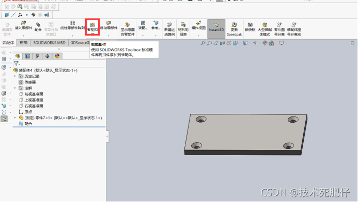Select 原点 Origin in feature tree
The height and width of the screenshot is (202, 358).
coord(26,112)
